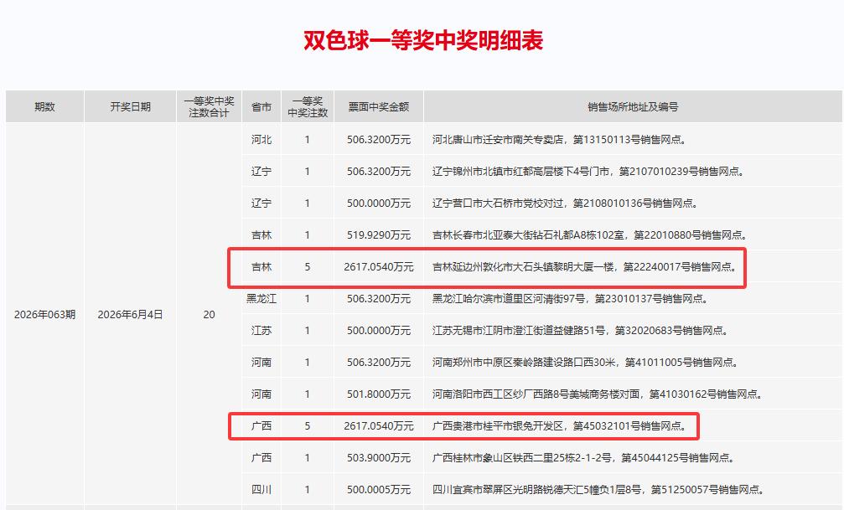Viewport: 844px width, 510px height.
Task: Click the 江苏 province cell
Action: [261, 330]
